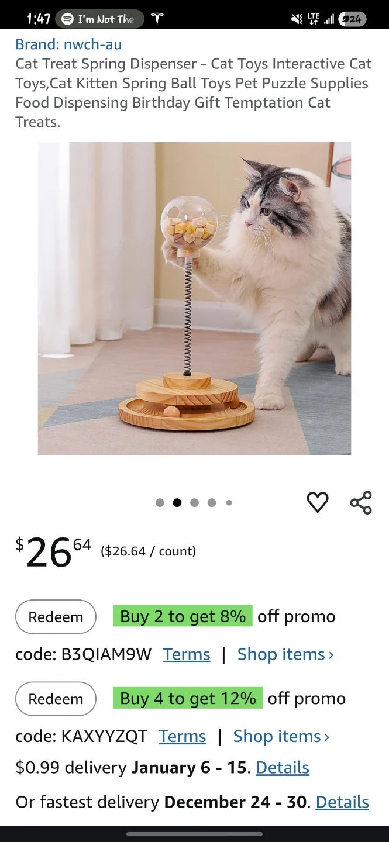Tap the Tesla icon in status bar
This screenshot has height=842, width=389.
[x=157, y=19]
